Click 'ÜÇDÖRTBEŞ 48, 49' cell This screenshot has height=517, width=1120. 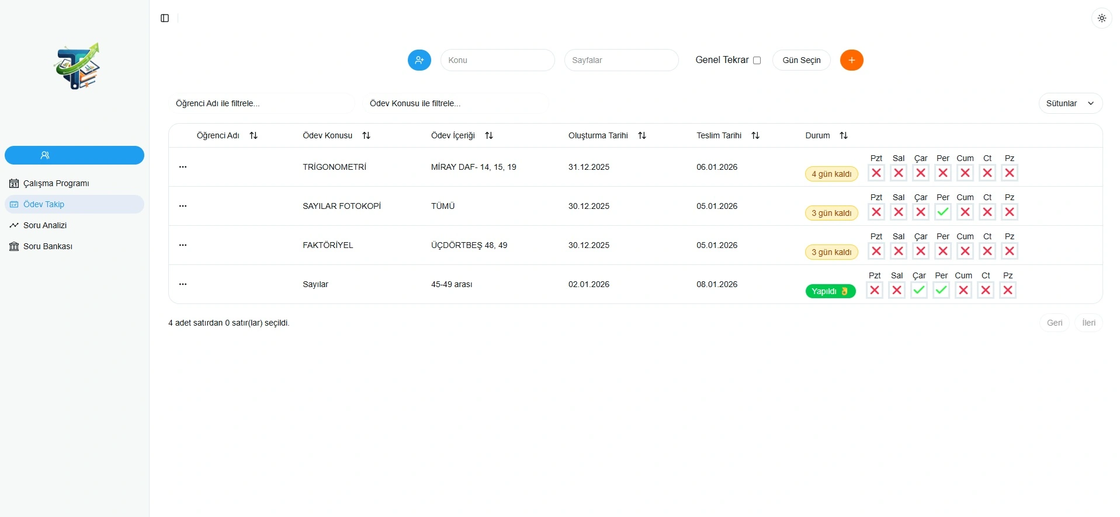(469, 245)
